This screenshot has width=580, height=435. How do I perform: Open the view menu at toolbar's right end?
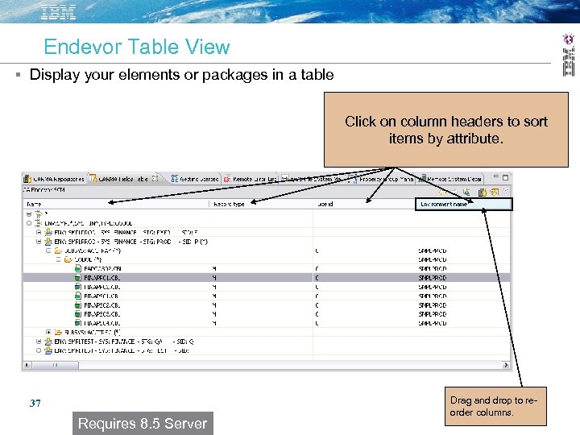pos(506,190)
